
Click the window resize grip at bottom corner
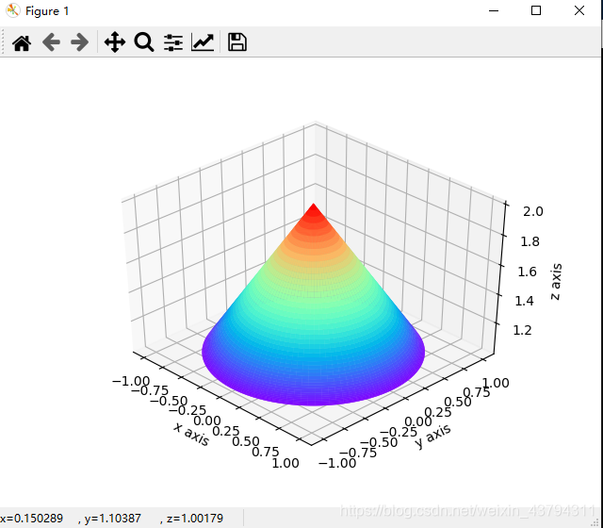pos(595,522)
